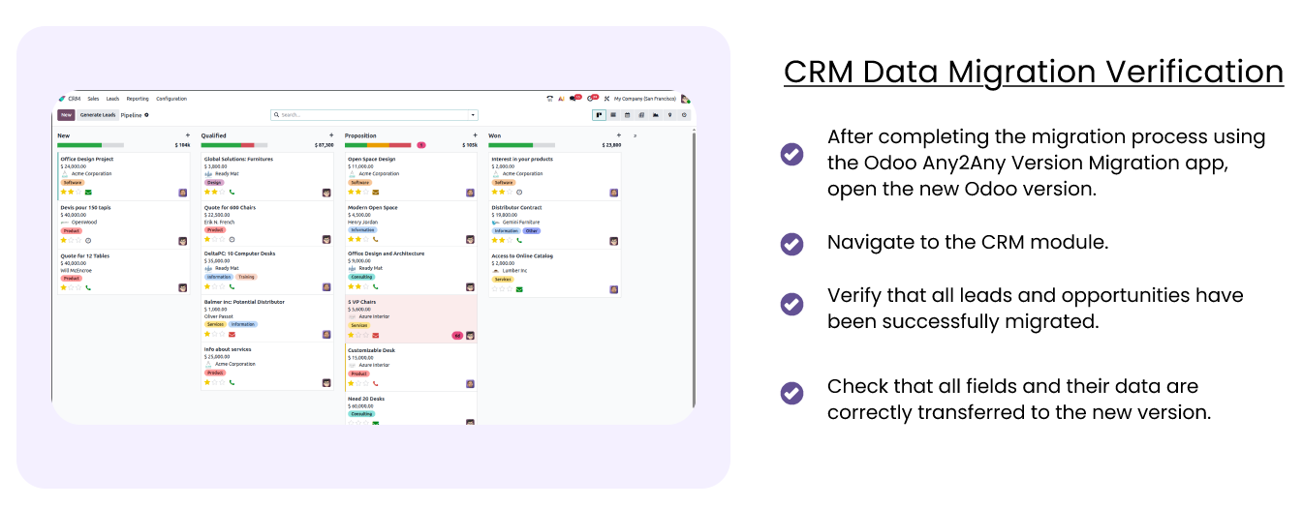Click the Proposition column red counter badge
1303x507 pixels.
(x=421, y=145)
